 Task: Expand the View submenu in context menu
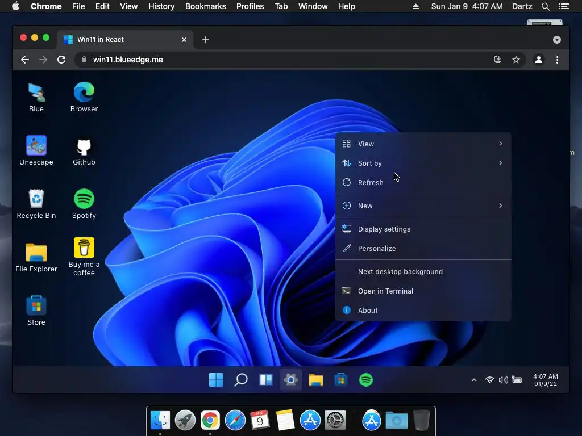pyautogui.click(x=423, y=144)
